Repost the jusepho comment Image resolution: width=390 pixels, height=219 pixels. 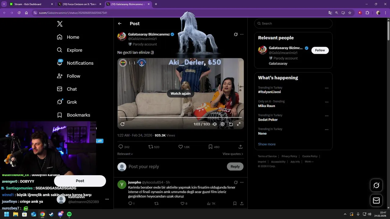coord(156,203)
